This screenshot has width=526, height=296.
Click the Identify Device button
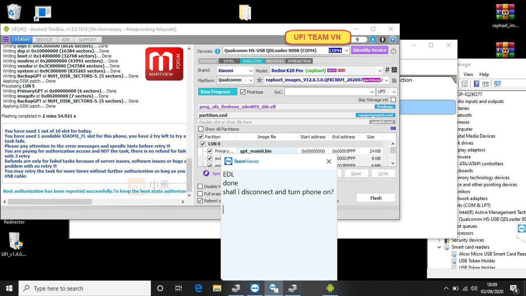point(369,50)
